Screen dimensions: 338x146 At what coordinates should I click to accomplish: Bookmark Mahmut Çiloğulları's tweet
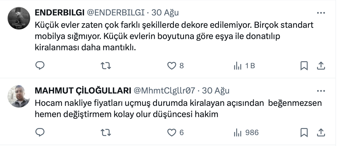304,132
